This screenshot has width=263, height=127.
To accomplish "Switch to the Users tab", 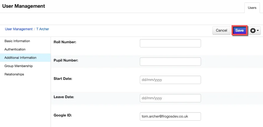I will click(x=252, y=8).
